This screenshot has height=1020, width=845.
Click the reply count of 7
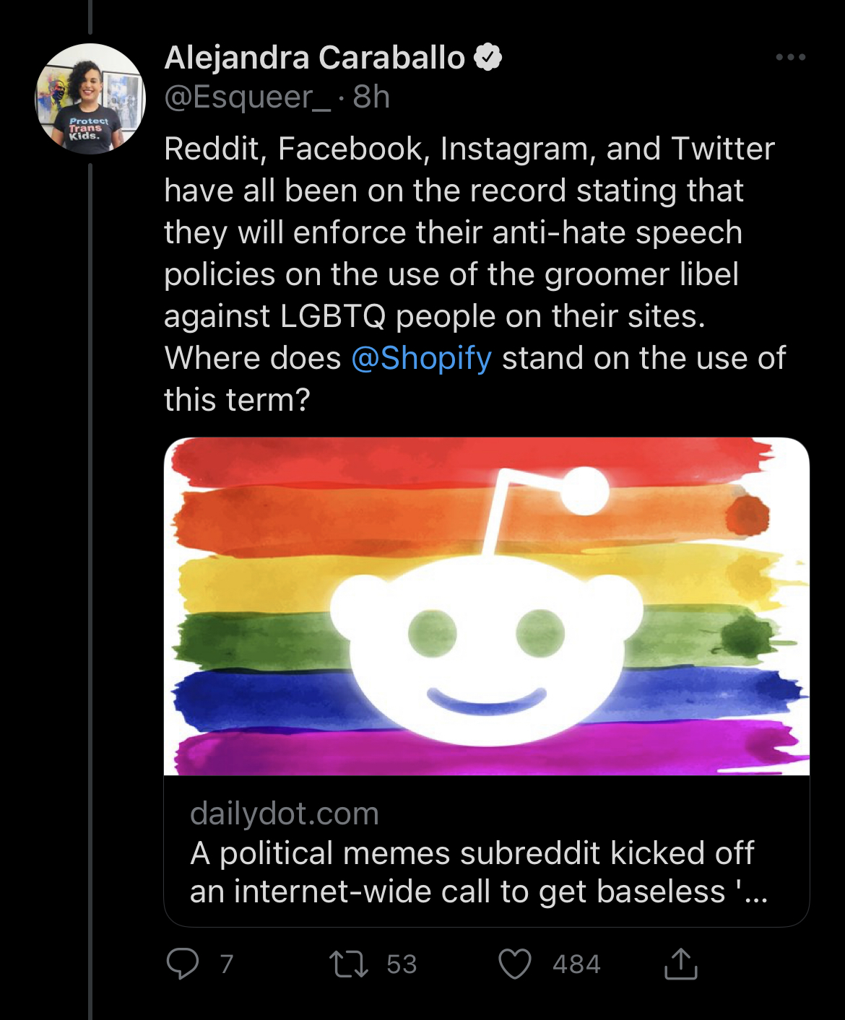[227, 964]
